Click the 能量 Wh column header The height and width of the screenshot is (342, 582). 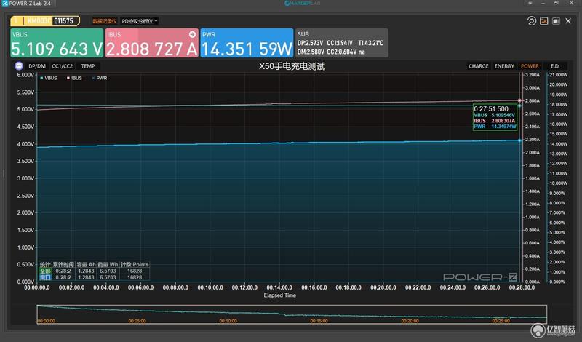[x=108, y=265]
